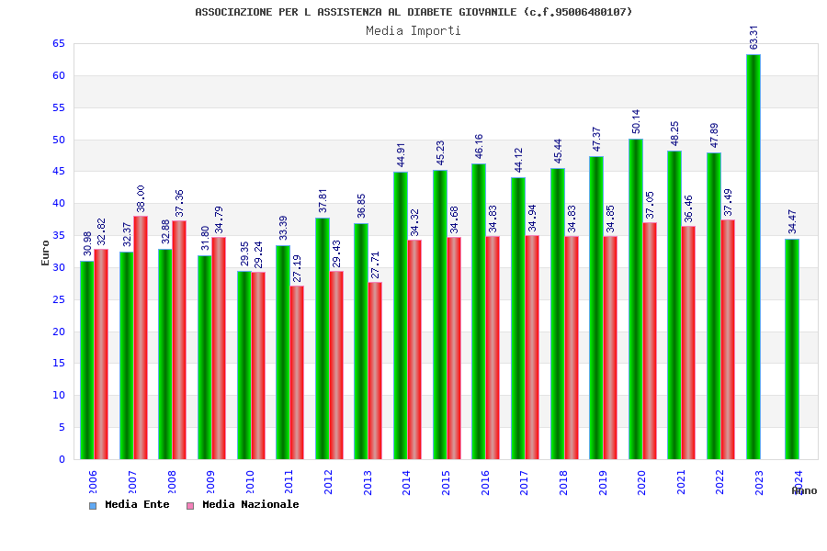Click the value label "47.37"

click(x=597, y=140)
